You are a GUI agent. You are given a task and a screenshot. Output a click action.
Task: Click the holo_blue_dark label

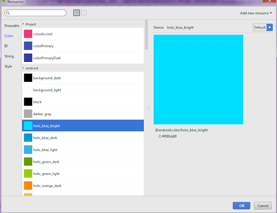45,138
